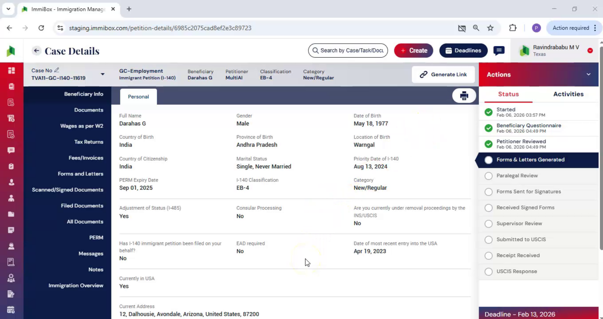Open Scanned/Signed Documents section
This screenshot has height=319, width=603.
pyautogui.click(x=68, y=190)
